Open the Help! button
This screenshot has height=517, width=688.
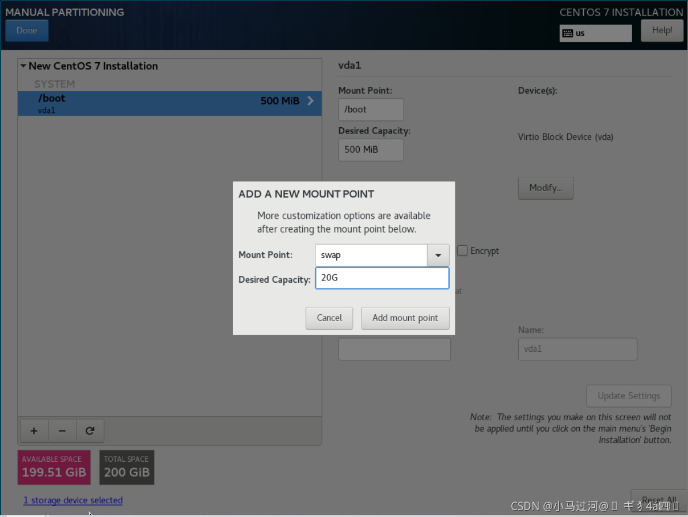[662, 31]
